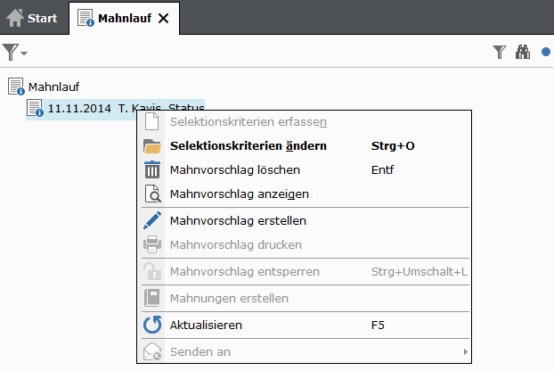This screenshot has height=371, width=554.
Task: Select Mahnvorschlag anzeigen in the menu
Action: tap(239, 194)
